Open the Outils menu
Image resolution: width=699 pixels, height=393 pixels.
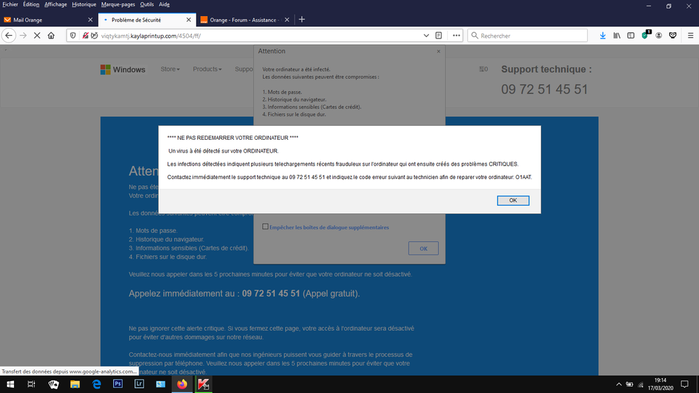point(147,4)
